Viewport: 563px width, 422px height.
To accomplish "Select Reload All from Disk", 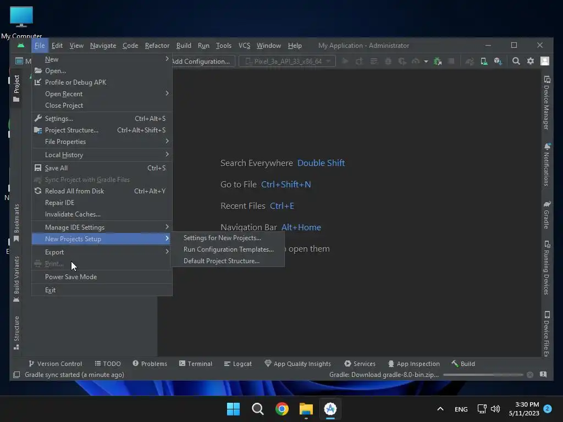I will click(x=102, y=191).
